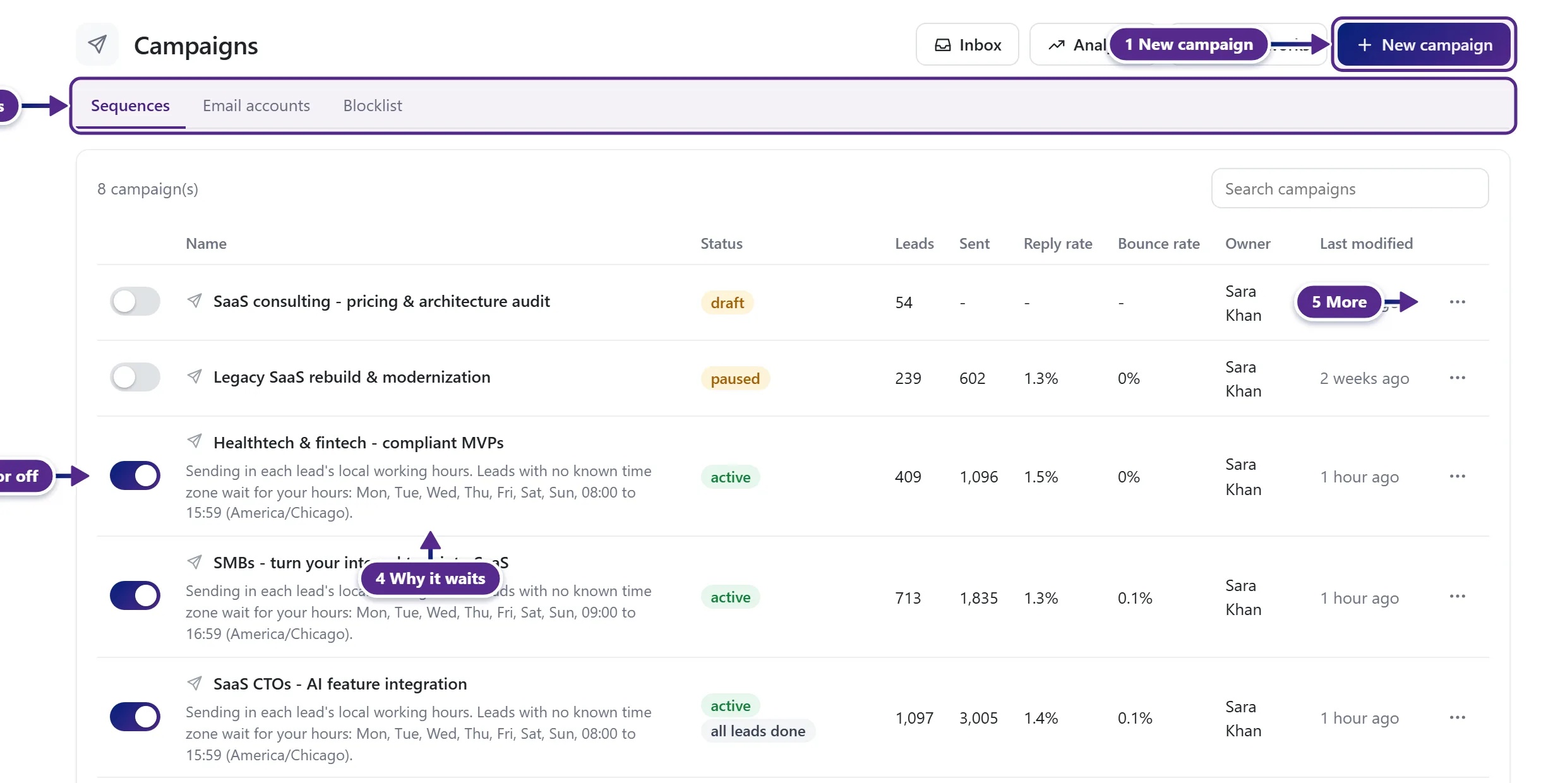Click the paused status badge
Screen dimensions: 1541x783
click(735, 379)
